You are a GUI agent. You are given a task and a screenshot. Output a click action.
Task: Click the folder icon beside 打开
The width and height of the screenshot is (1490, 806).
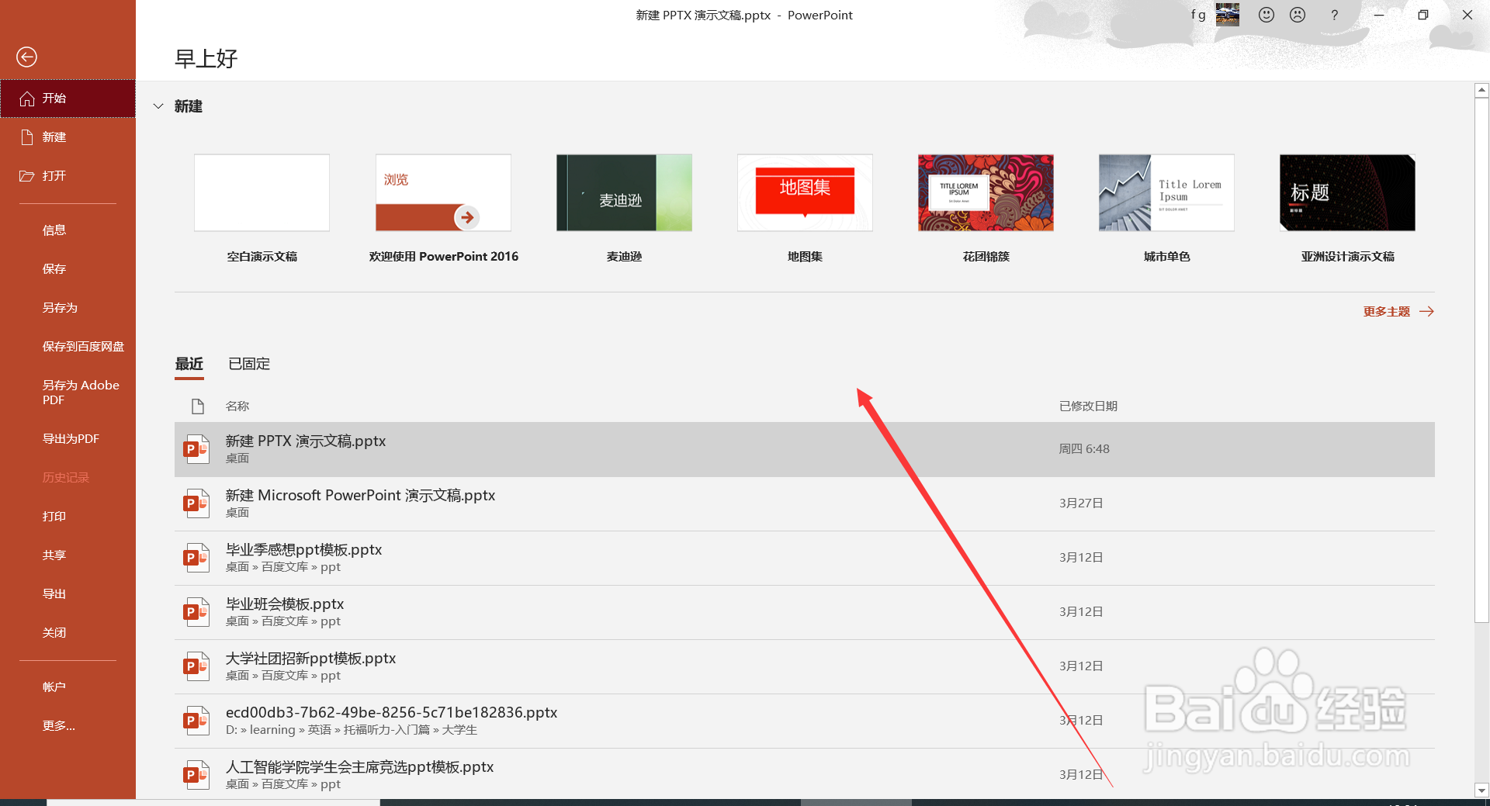point(27,176)
